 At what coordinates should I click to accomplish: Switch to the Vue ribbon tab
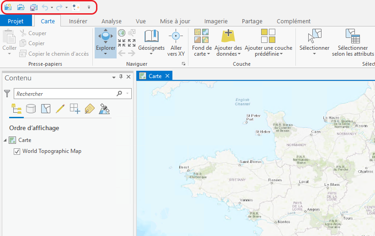click(141, 21)
